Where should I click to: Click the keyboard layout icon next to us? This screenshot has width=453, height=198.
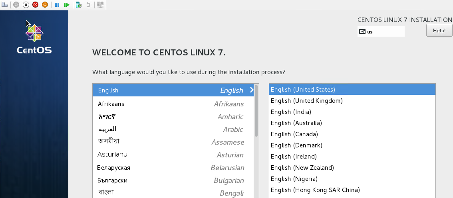click(x=362, y=32)
